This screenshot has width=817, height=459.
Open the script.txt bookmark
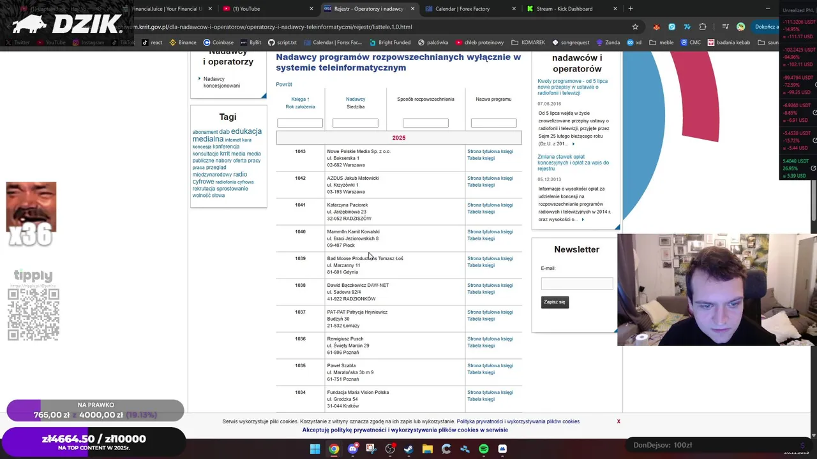(x=282, y=43)
